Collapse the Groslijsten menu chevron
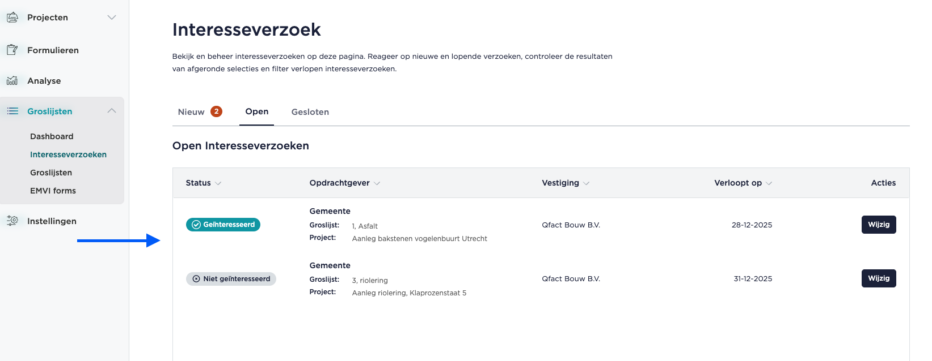The height and width of the screenshot is (361, 932). click(x=112, y=111)
